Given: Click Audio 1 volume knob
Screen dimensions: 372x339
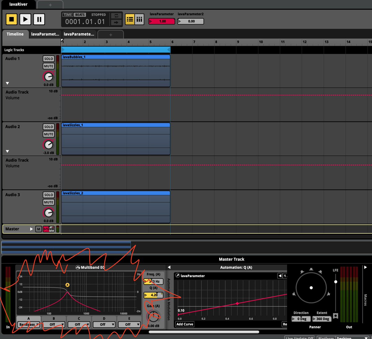Looking at the screenshot, I should click(x=49, y=76).
